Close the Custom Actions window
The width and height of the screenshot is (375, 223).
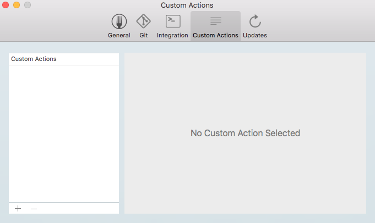6,5
